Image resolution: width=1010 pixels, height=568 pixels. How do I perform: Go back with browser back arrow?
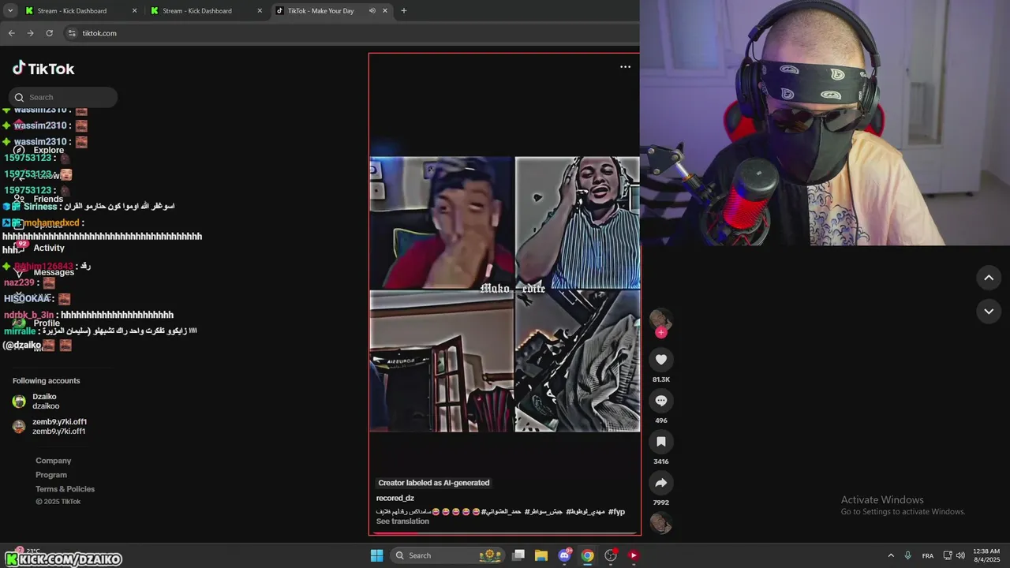[x=11, y=33]
